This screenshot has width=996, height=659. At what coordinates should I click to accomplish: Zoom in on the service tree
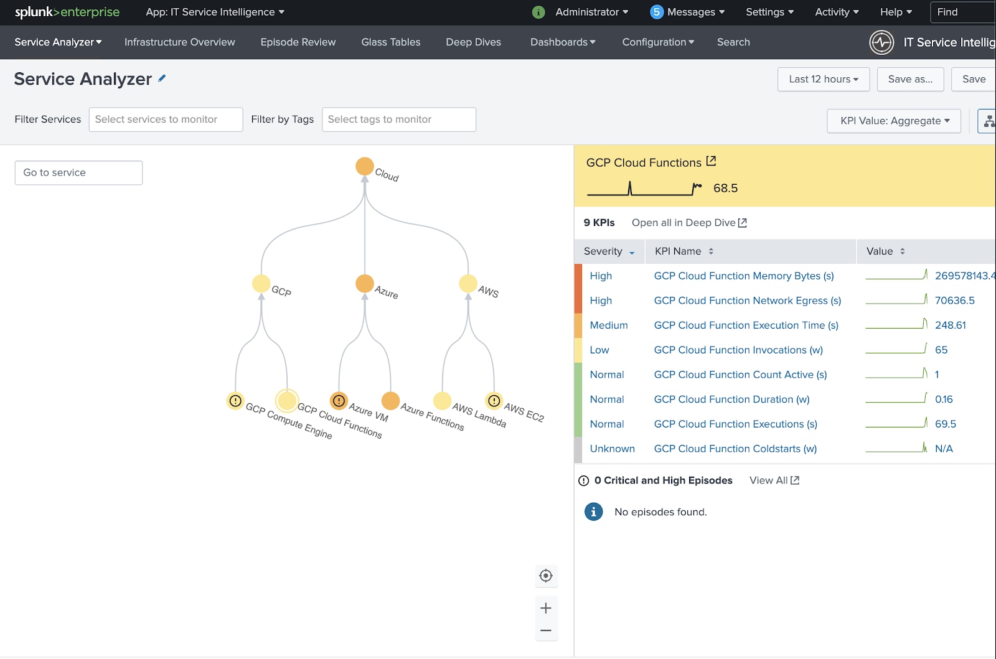546,608
